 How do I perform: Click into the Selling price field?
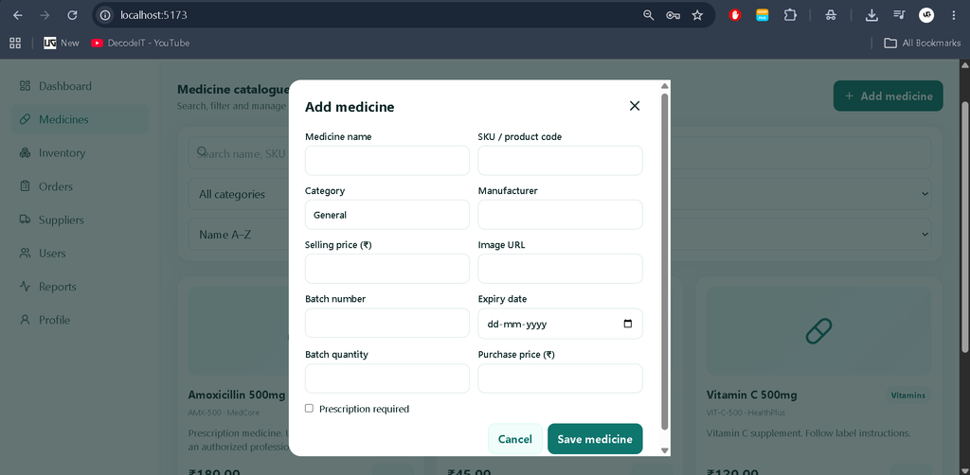(x=387, y=269)
